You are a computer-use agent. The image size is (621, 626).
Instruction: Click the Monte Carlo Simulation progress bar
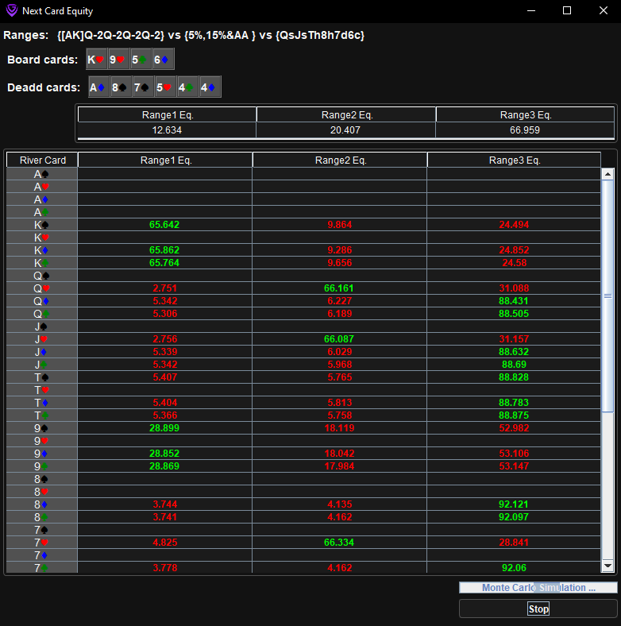538,588
